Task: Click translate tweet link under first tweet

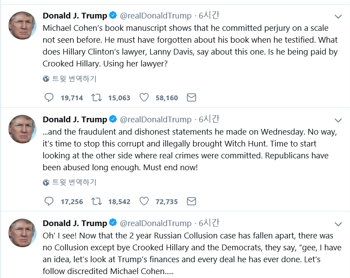Action: tap(70, 79)
